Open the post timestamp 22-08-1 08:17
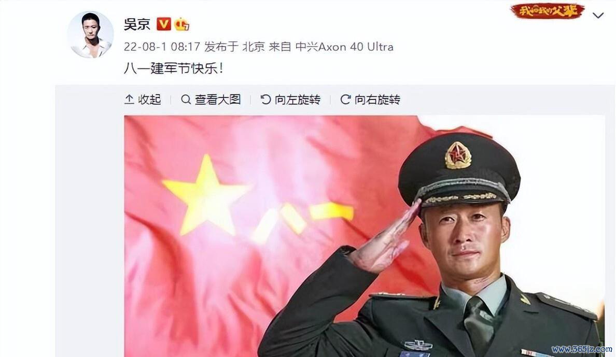The image size is (616, 357). pos(162,47)
